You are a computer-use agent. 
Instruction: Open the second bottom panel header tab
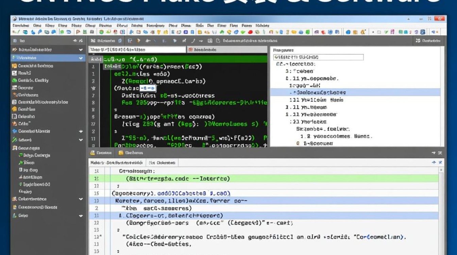pos(130,153)
